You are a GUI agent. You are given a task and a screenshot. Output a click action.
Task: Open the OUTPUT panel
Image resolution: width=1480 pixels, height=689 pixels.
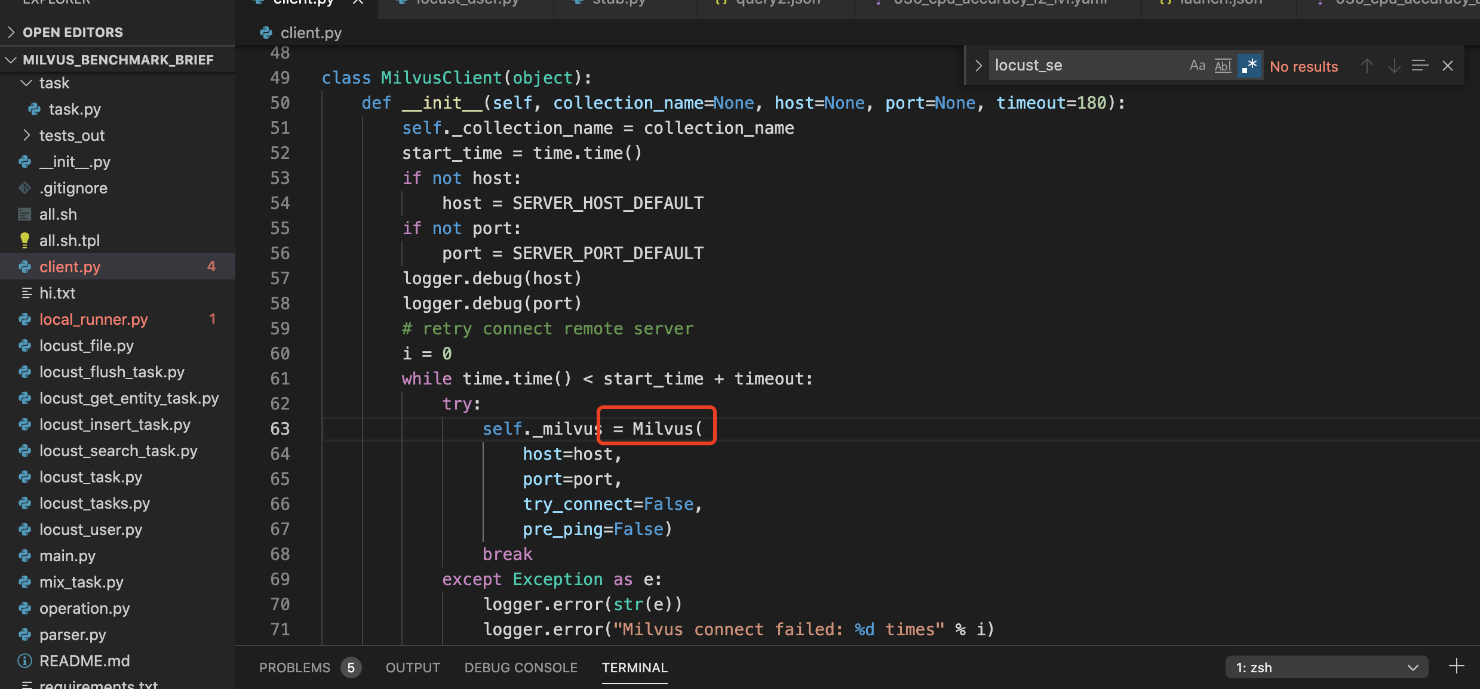(413, 668)
